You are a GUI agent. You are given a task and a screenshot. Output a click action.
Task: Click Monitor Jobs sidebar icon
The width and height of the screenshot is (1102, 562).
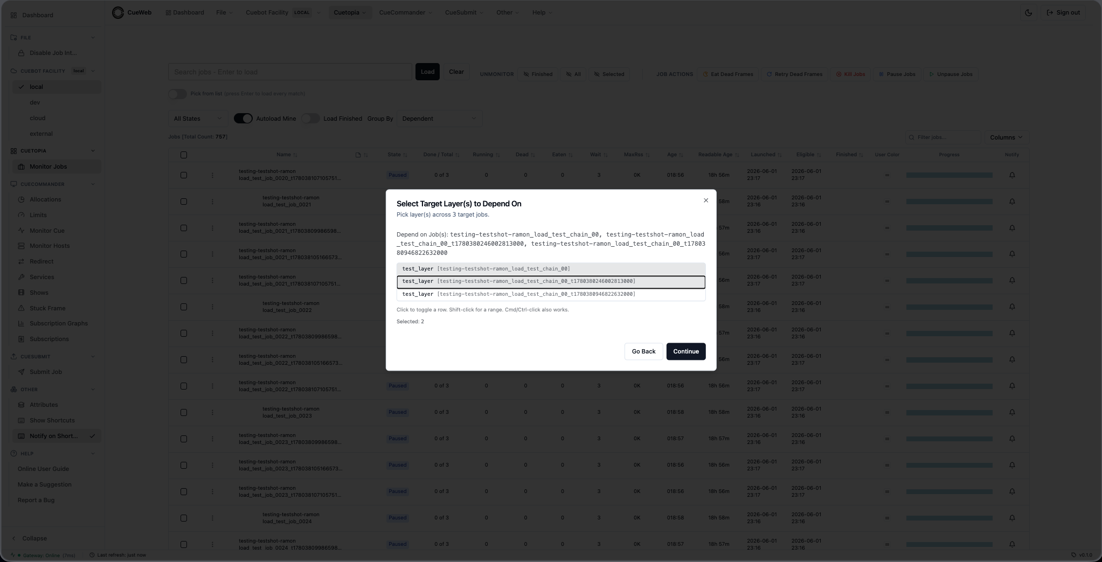click(21, 167)
